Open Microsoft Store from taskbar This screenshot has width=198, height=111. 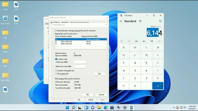coord(112,108)
